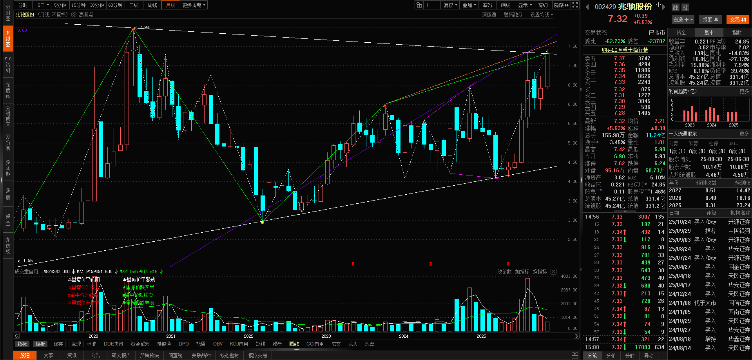The height and width of the screenshot is (360, 752).
Task: Click the minus zoom-out icon in toolbar
Action: (x=436, y=5)
